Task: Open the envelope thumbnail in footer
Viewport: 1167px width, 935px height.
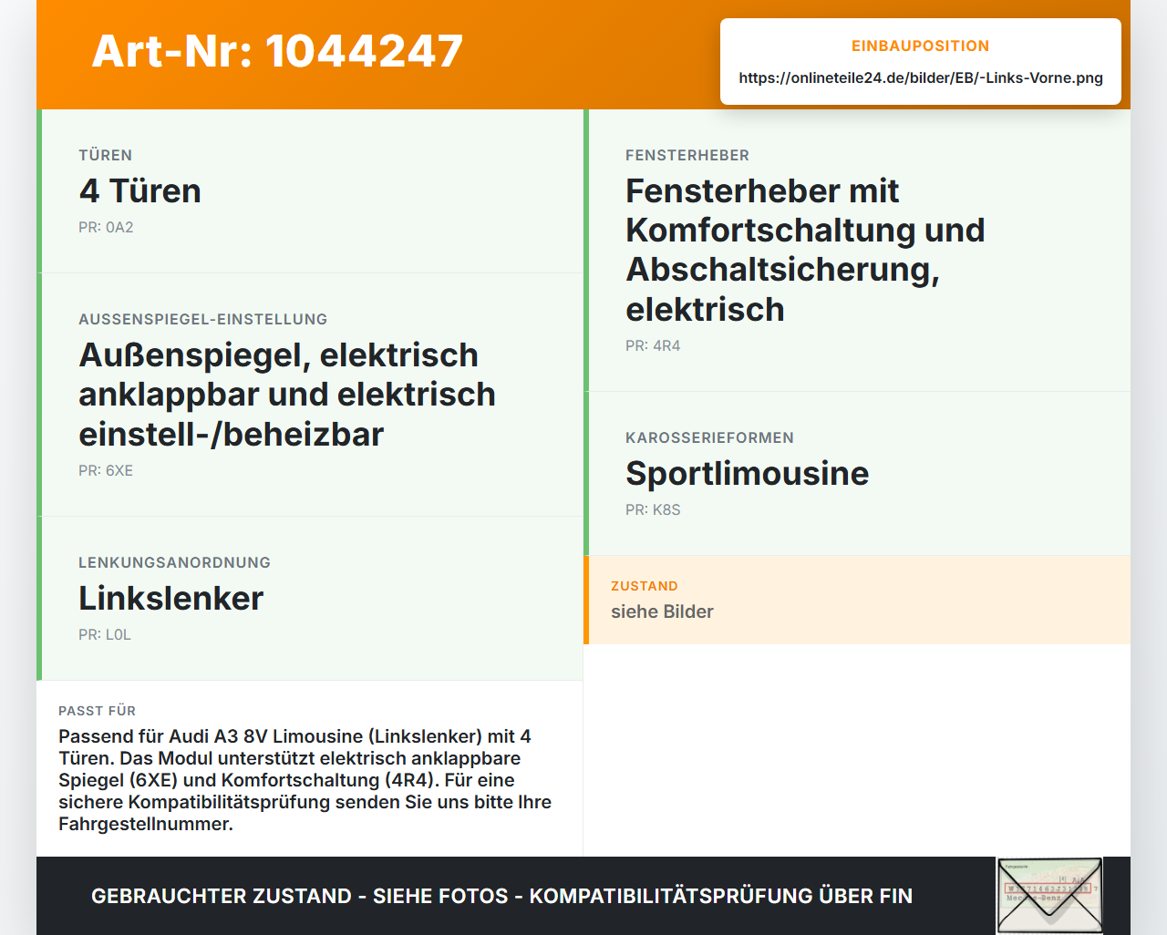Action: (x=1049, y=896)
